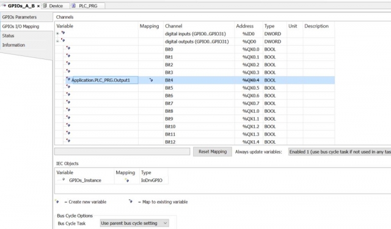Click the channel icon beside Bit0
Image resolution: width=391 pixels, height=229 pixels.
pyautogui.click(x=68, y=48)
